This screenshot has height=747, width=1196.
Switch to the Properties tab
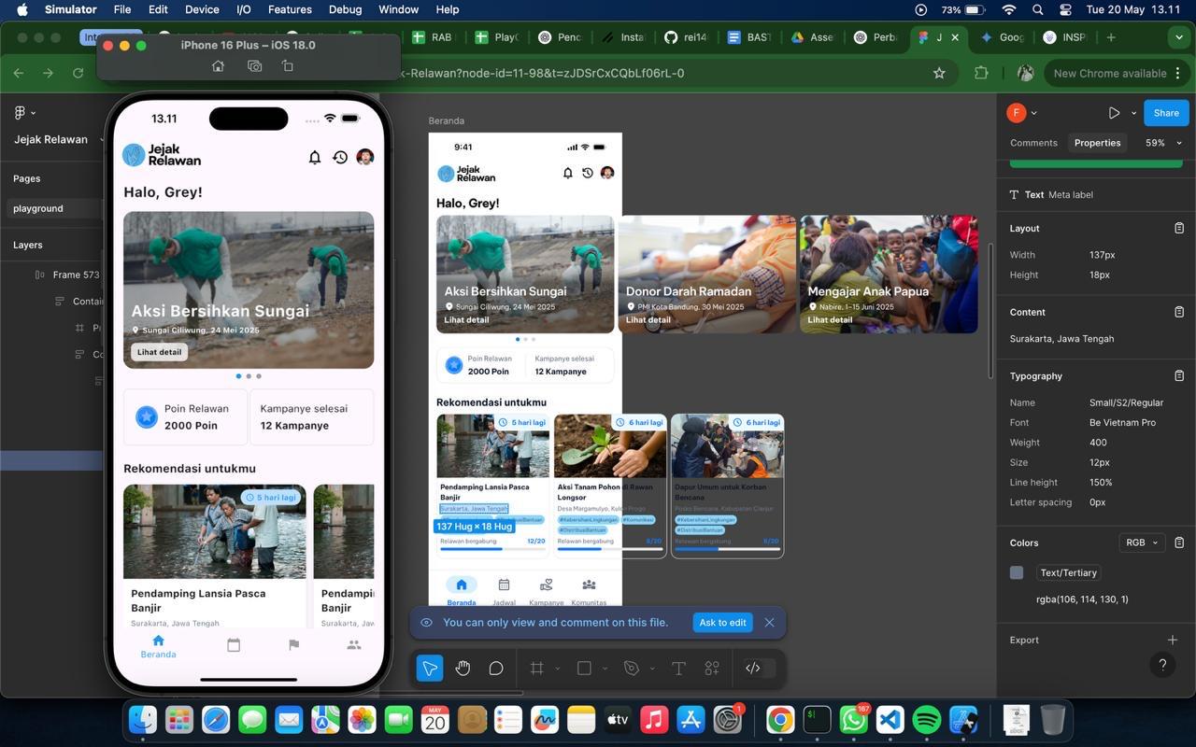point(1097,143)
